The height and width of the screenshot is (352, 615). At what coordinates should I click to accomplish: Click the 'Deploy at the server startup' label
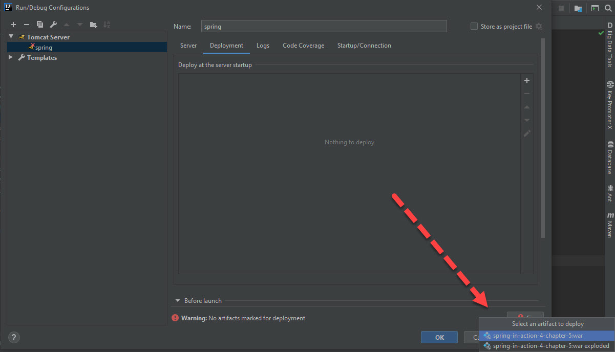[x=215, y=65]
